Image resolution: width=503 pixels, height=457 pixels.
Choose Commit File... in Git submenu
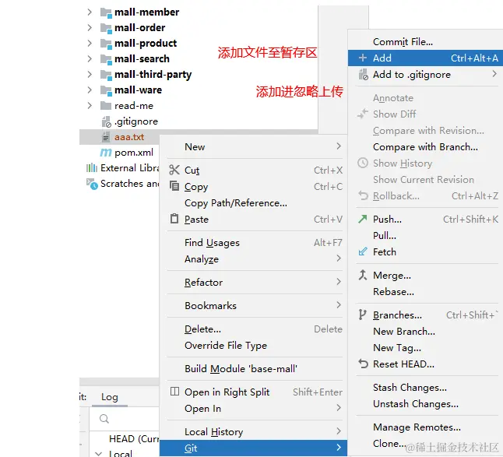425,42
